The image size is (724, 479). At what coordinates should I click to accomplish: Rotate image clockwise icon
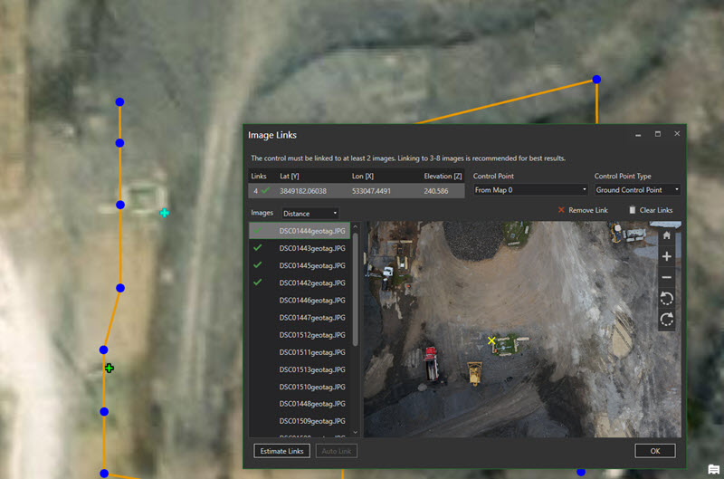click(x=666, y=320)
